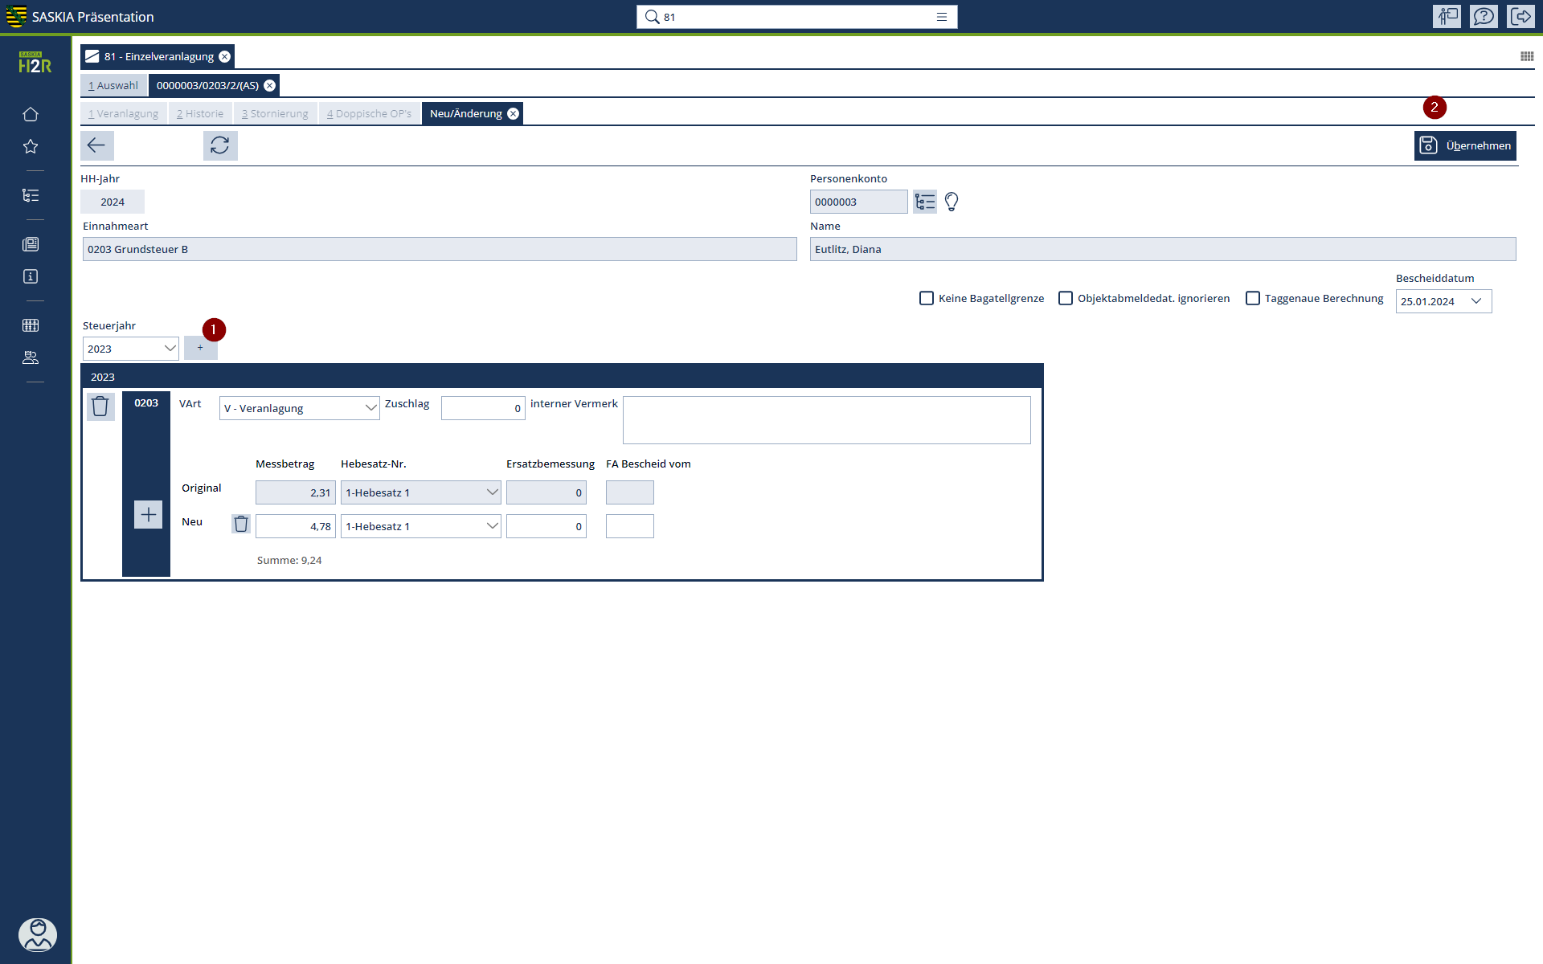1543x964 pixels.
Task: Open the 1 Auswahl tab
Action: pyautogui.click(x=113, y=85)
